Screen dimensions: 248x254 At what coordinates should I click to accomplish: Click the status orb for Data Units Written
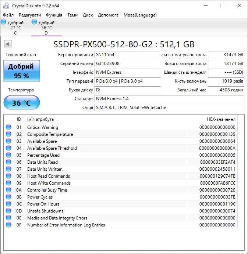pyautogui.click(x=8, y=169)
